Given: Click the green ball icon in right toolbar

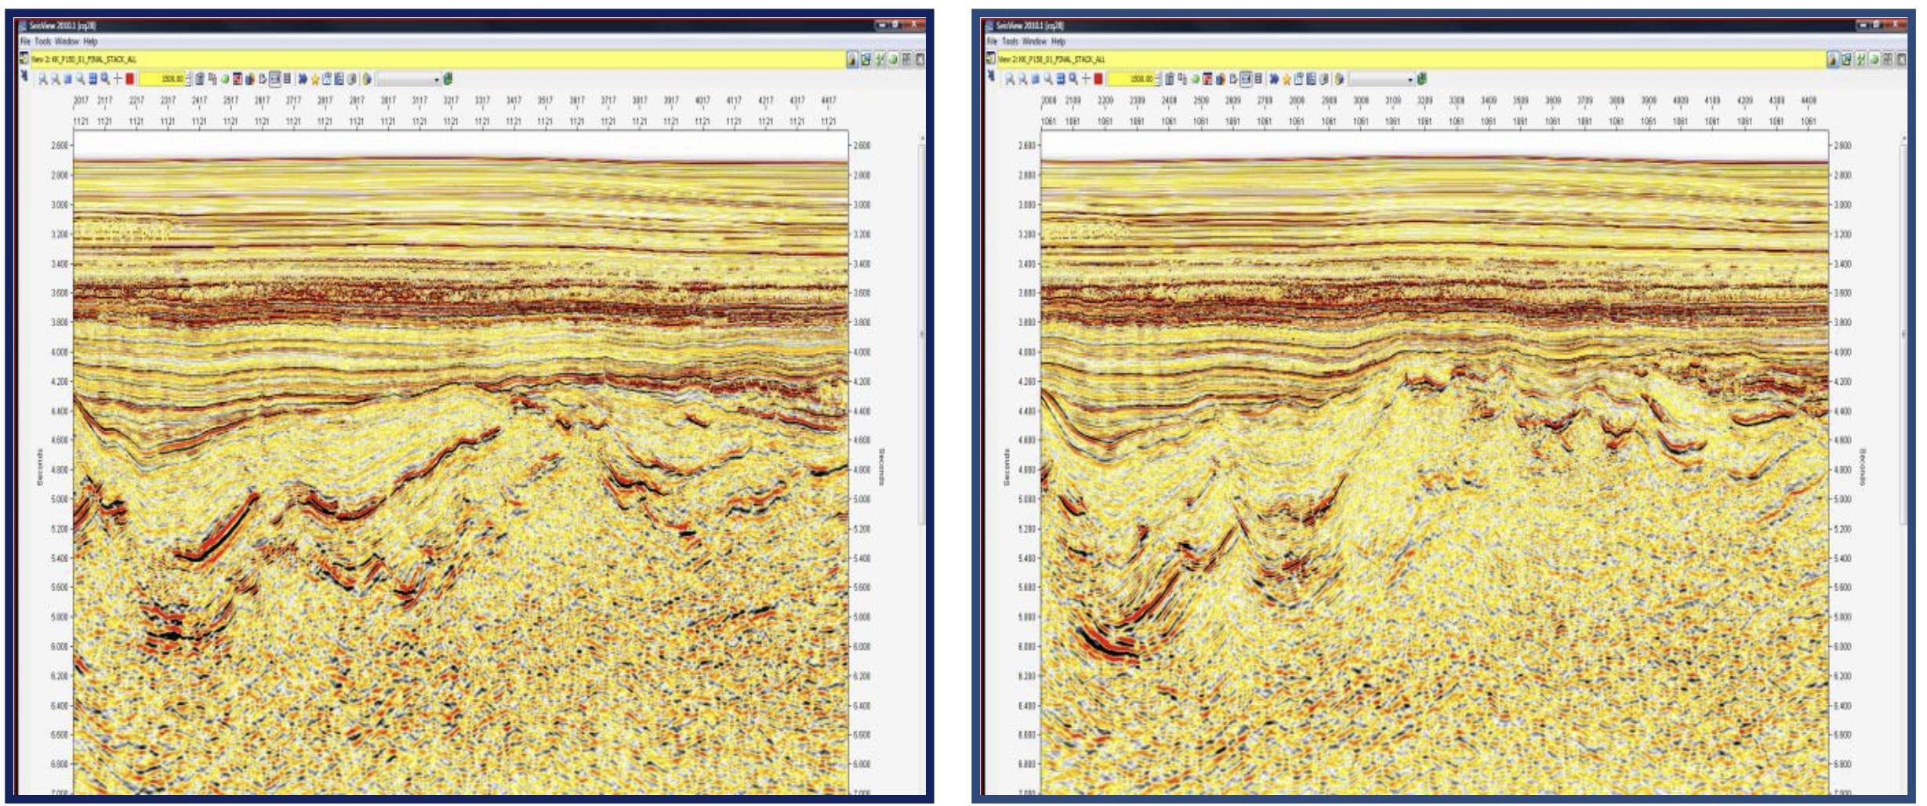Looking at the screenshot, I should click(x=1196, y=79).
